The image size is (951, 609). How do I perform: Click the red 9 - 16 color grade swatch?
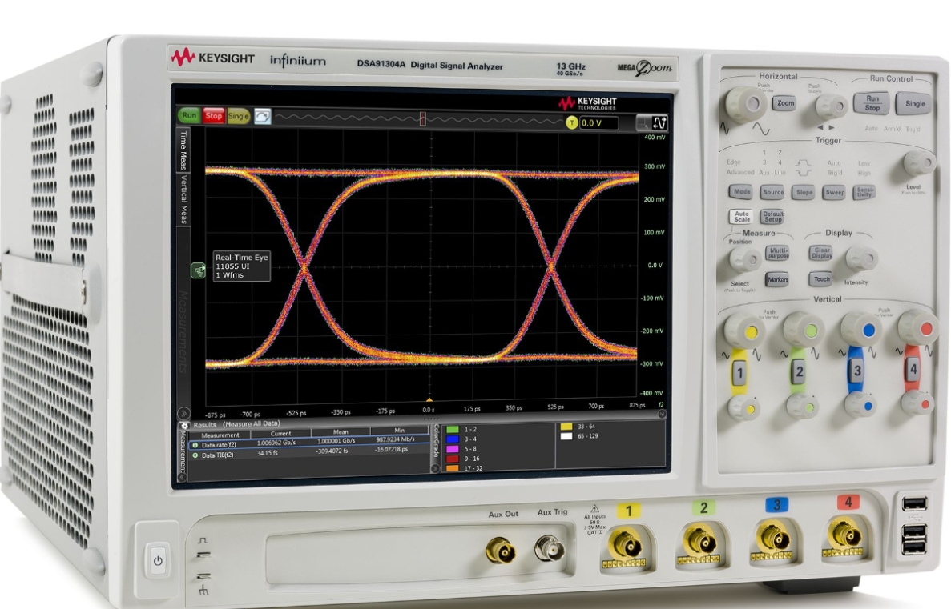click(x=452, y=459)
